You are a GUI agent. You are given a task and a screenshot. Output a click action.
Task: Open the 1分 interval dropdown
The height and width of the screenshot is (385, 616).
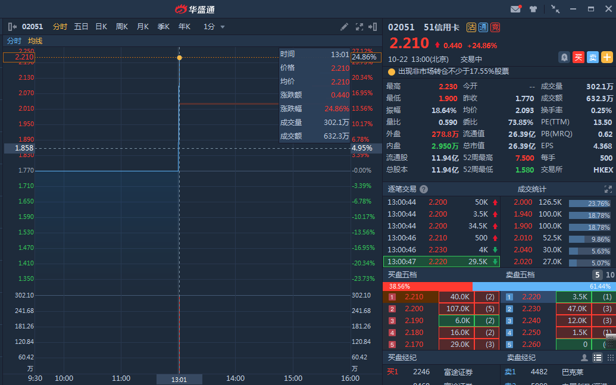click(x=214, y=27)
